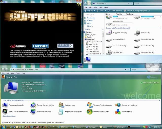Open Add new users item
The width and height of the screenshot is (162, 129).
click(70, 105)
